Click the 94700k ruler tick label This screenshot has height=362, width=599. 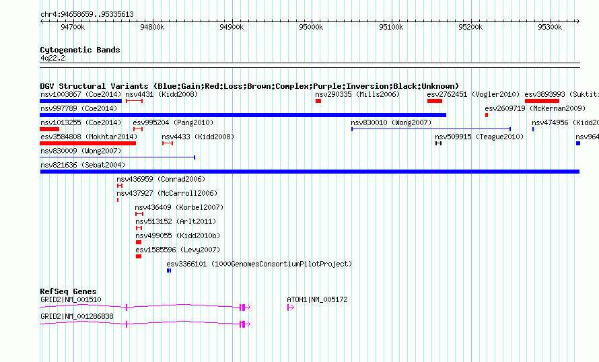73,27
